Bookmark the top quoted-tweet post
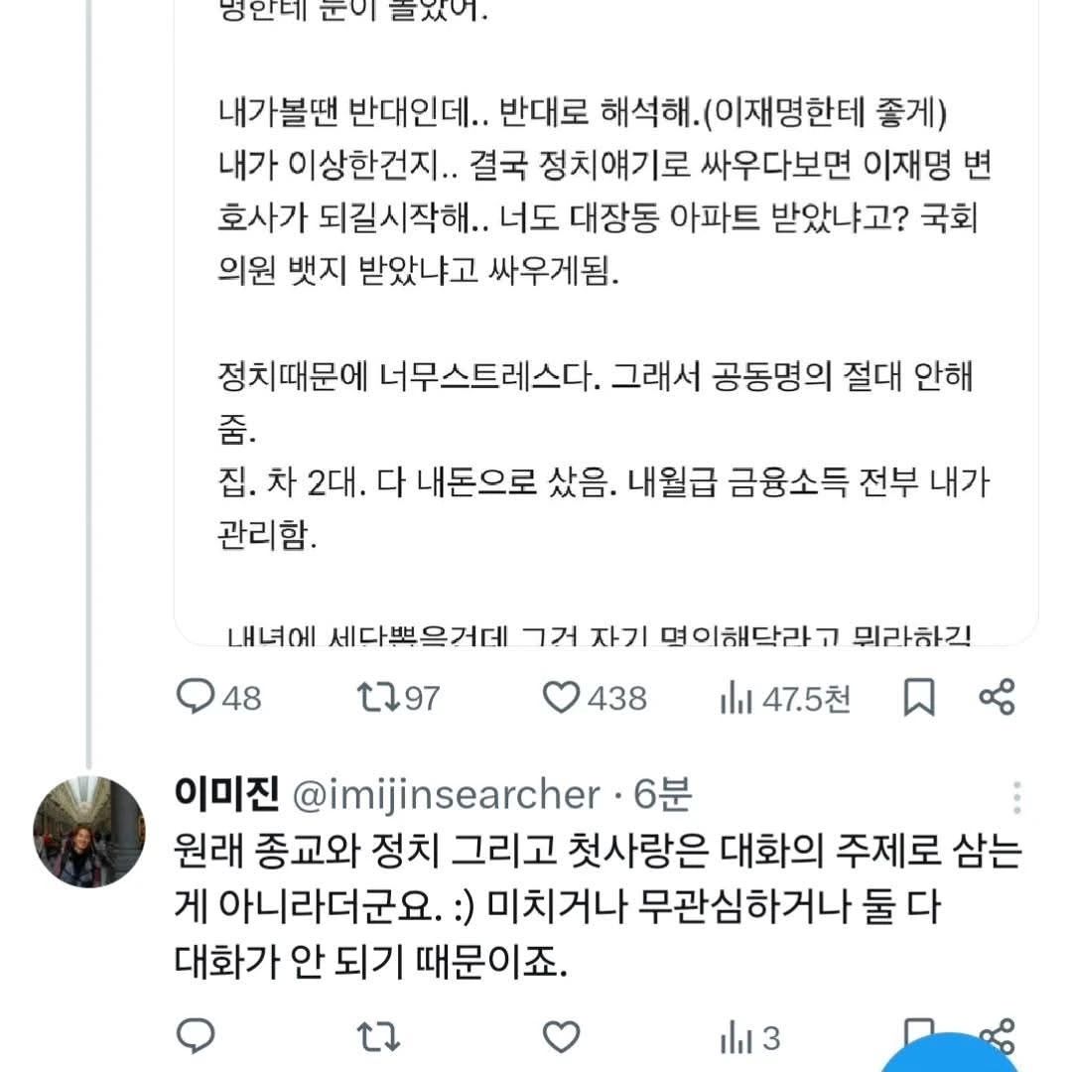The width and height of the screenshot is (1072, 1072). 919,699
